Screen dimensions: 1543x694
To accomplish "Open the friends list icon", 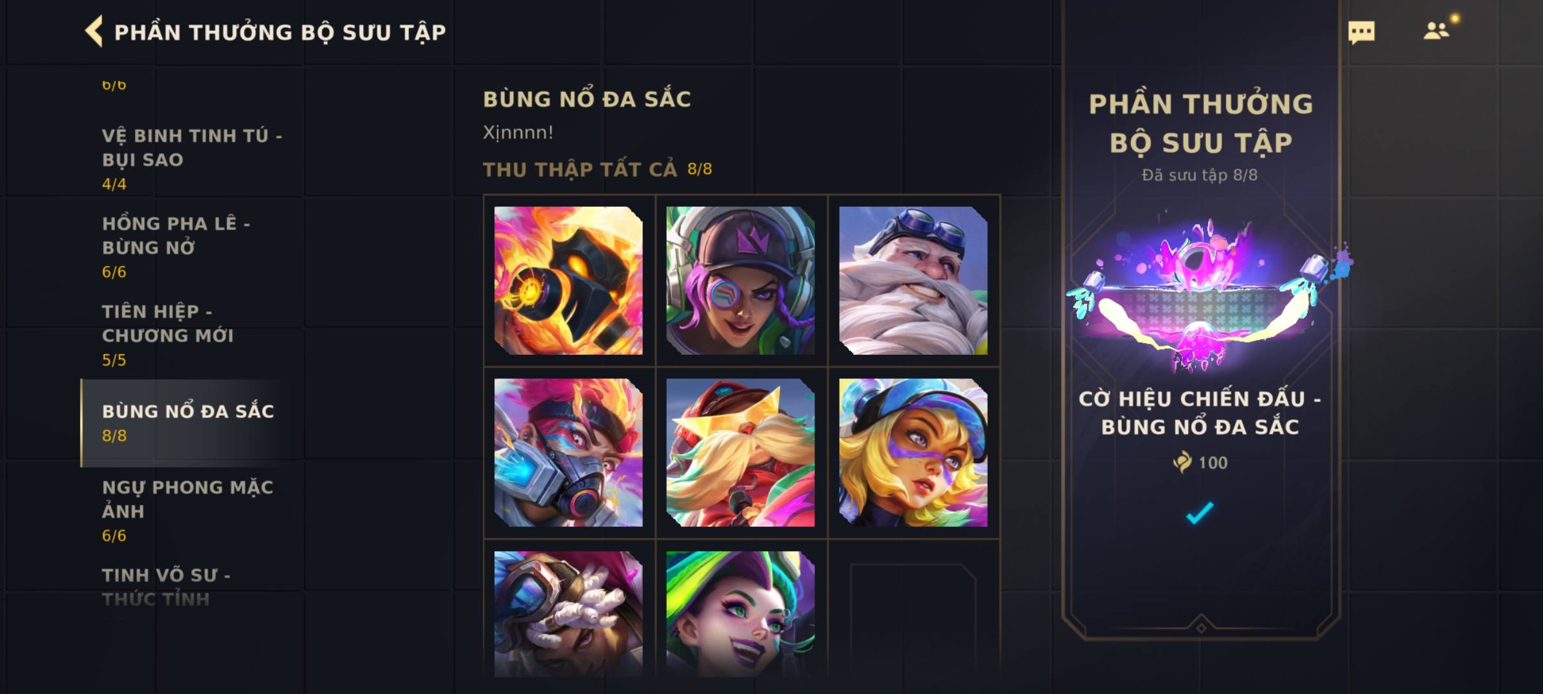I will click(x=1436, y=31).
